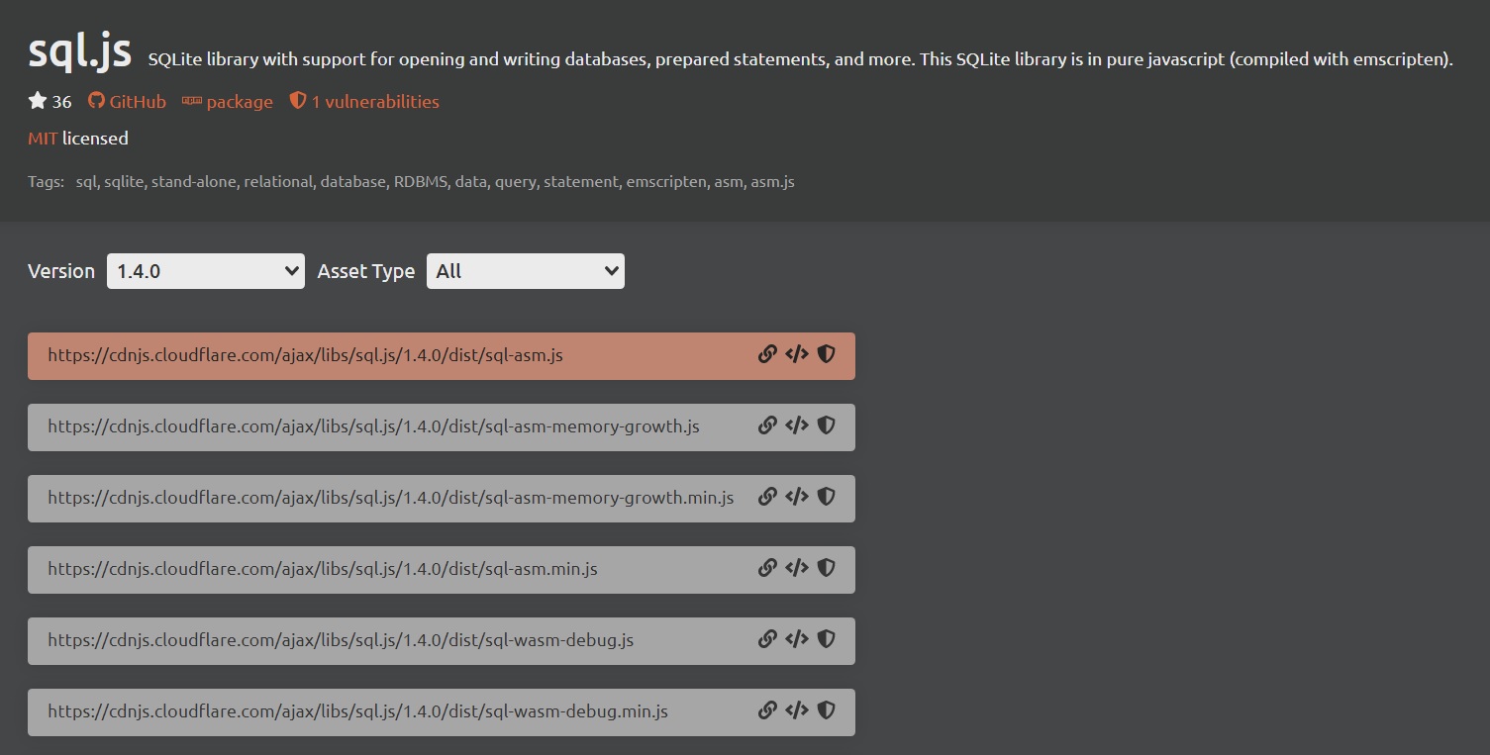Select the sql-asm.min.js URL text
The image size is (1490, 755).
(x=323, y=568)
